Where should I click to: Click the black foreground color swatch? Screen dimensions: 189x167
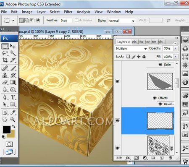[7, 130]
